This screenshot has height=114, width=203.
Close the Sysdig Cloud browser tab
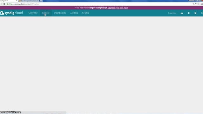pos(16,1)
